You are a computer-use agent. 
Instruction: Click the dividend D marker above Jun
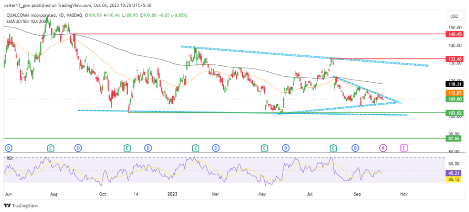[8, 148]
